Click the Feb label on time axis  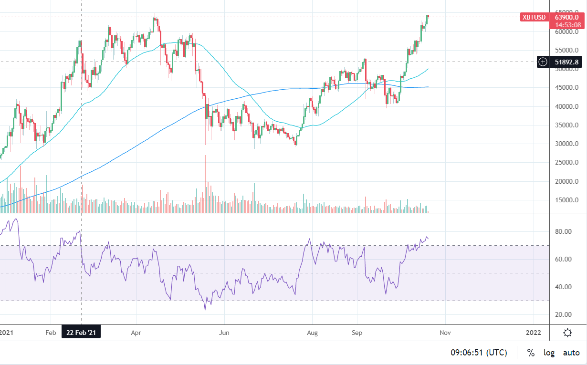(51, 333)
